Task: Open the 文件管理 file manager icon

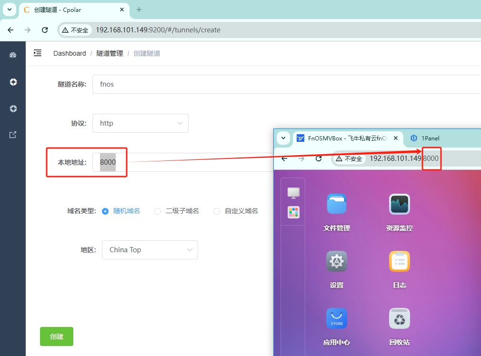Action: (x=337, y=204)
